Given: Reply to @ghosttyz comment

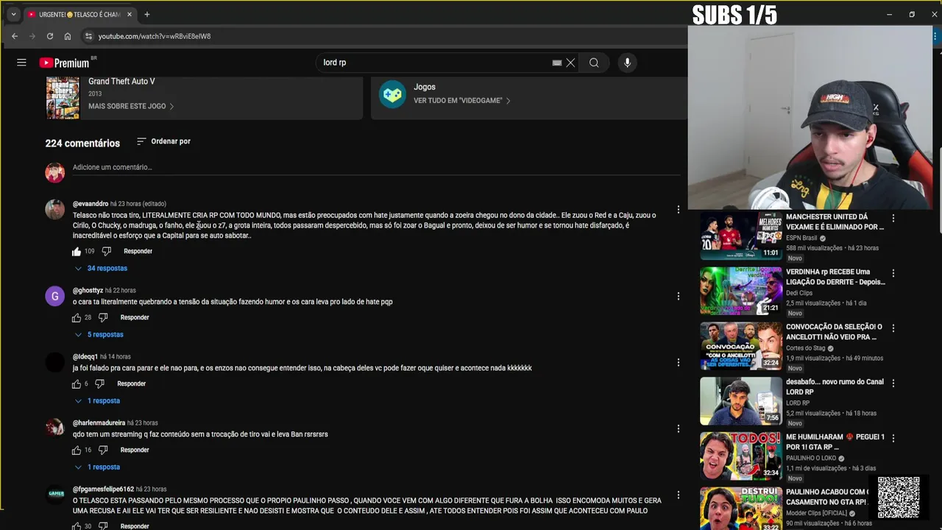Looking at the screenshot, I should point(135,317).
